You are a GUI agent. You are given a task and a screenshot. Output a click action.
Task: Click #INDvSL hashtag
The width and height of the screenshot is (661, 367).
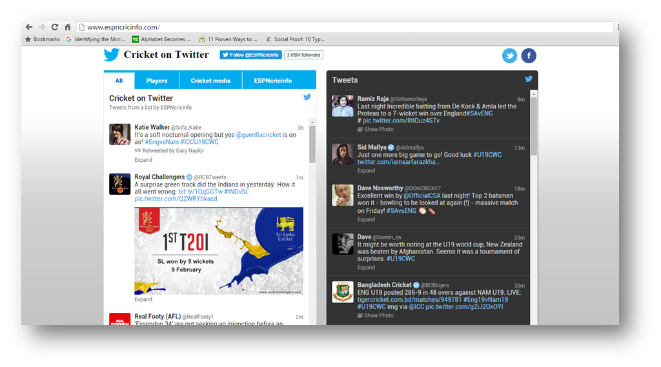(236, 192)
